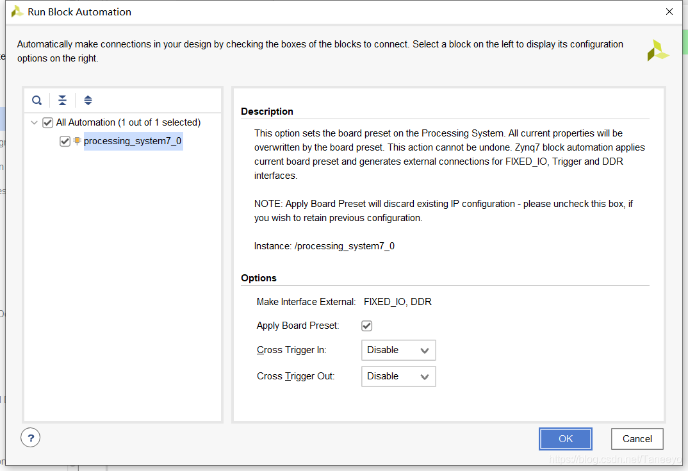Click the processing_system7_0 block icon
The height and width of the screenshot is (471, 688).
pos(77,141)
